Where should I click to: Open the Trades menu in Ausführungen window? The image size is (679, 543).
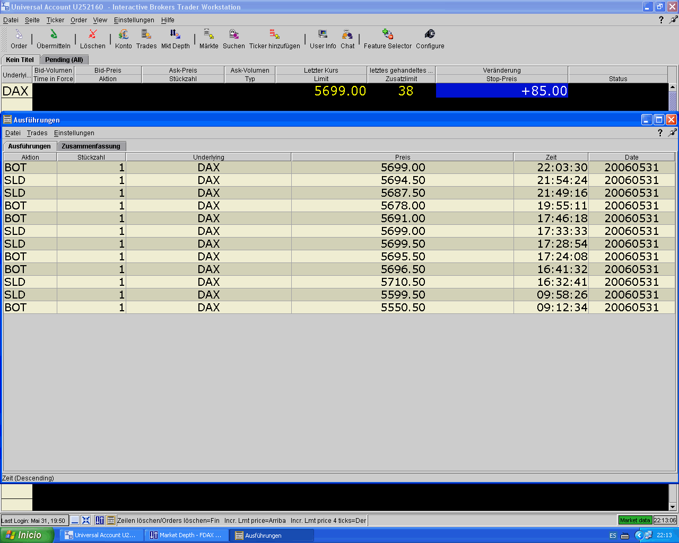point(37,133)
